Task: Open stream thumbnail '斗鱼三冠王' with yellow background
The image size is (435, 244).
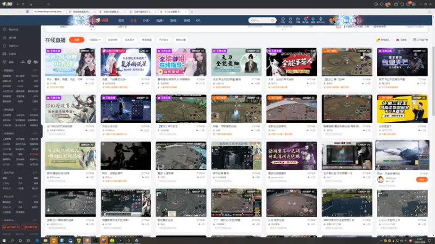Action: (402, 109)
